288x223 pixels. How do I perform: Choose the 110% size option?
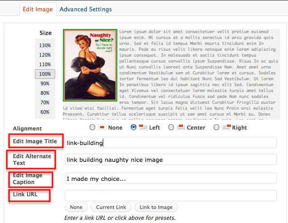pyautogui.click(x=45, y=64)
